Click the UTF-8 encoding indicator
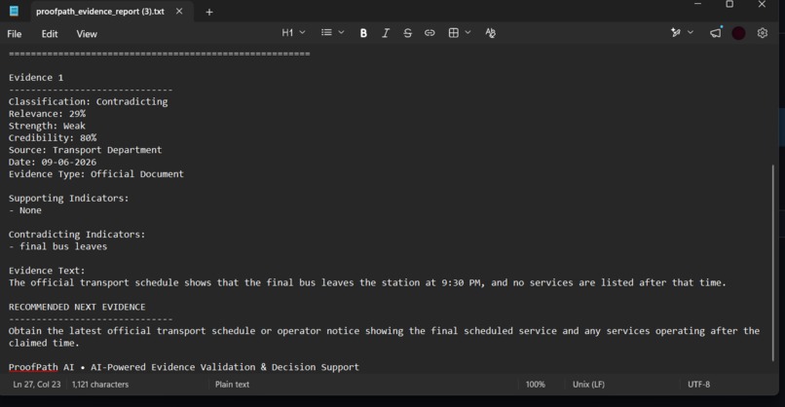 (x=698, y=385)
